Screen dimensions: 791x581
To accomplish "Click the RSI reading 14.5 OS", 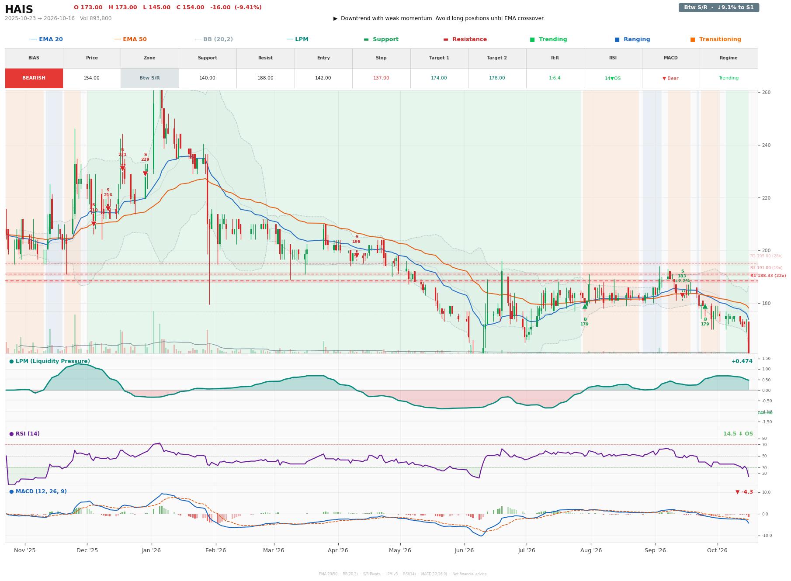I will pyautogui.click(x=738, y=434).
